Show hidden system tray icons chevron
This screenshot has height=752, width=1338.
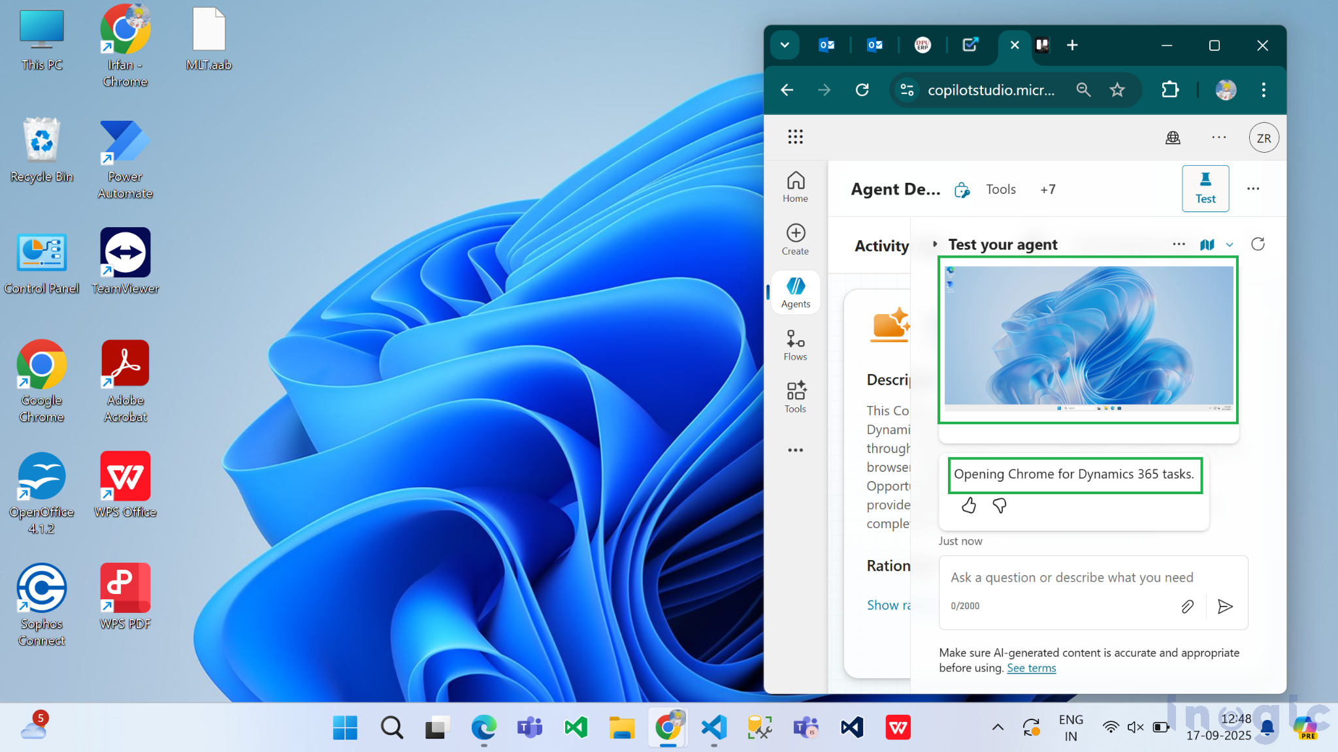(998, 727)
